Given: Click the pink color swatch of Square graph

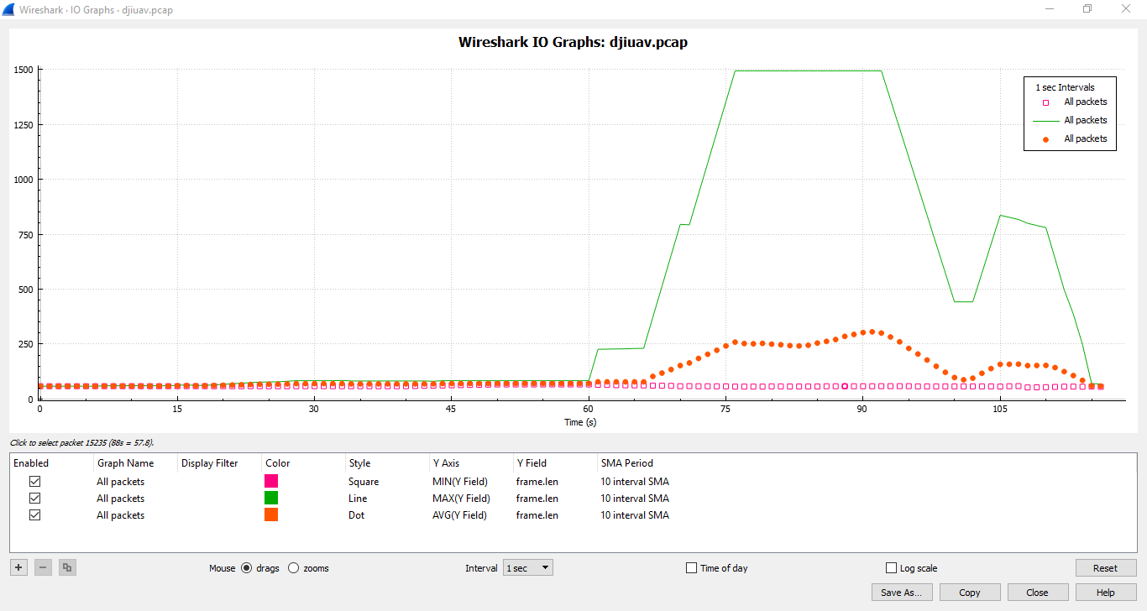Looking at the screenshot, I should 271,481.
